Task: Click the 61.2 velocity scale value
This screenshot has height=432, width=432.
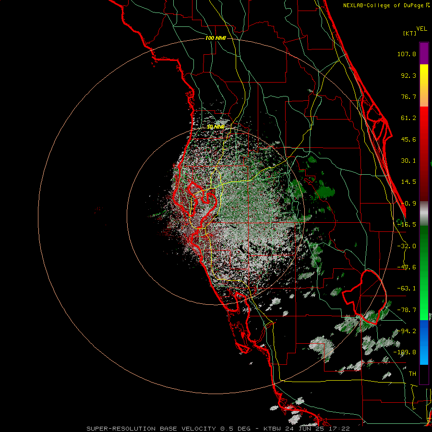Action: click(408, 118)
